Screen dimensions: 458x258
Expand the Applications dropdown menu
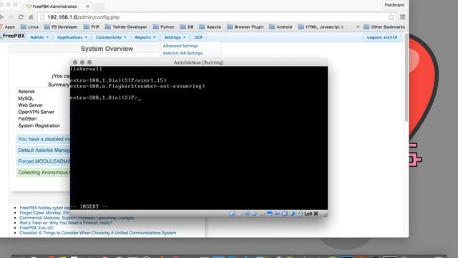(x=72, y=37)
